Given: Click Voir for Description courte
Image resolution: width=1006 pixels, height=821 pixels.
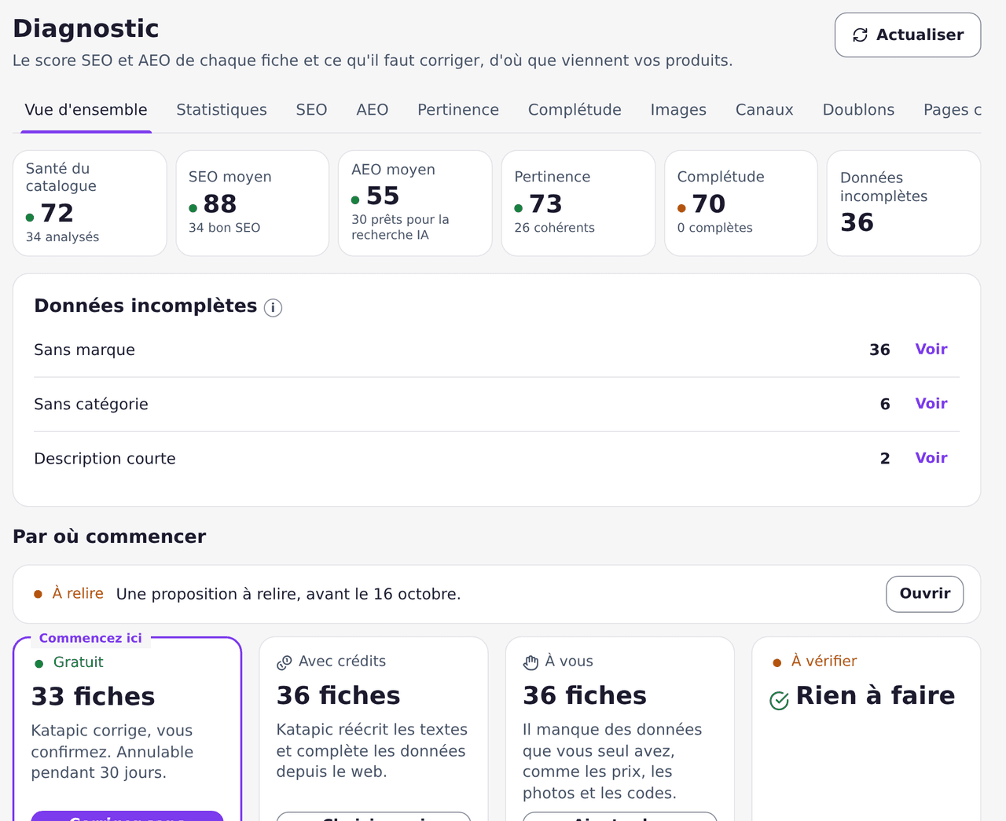Looking at the screenshot, I should (931, 458).
